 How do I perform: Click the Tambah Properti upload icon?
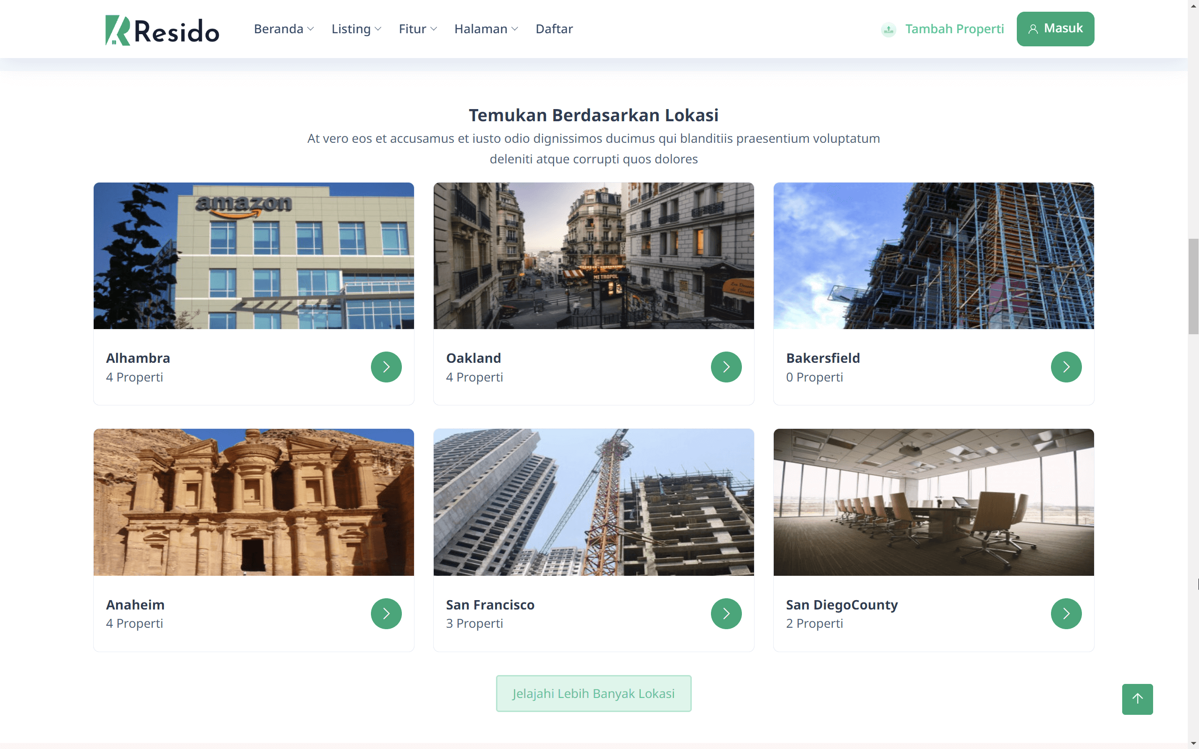[888, 29]
